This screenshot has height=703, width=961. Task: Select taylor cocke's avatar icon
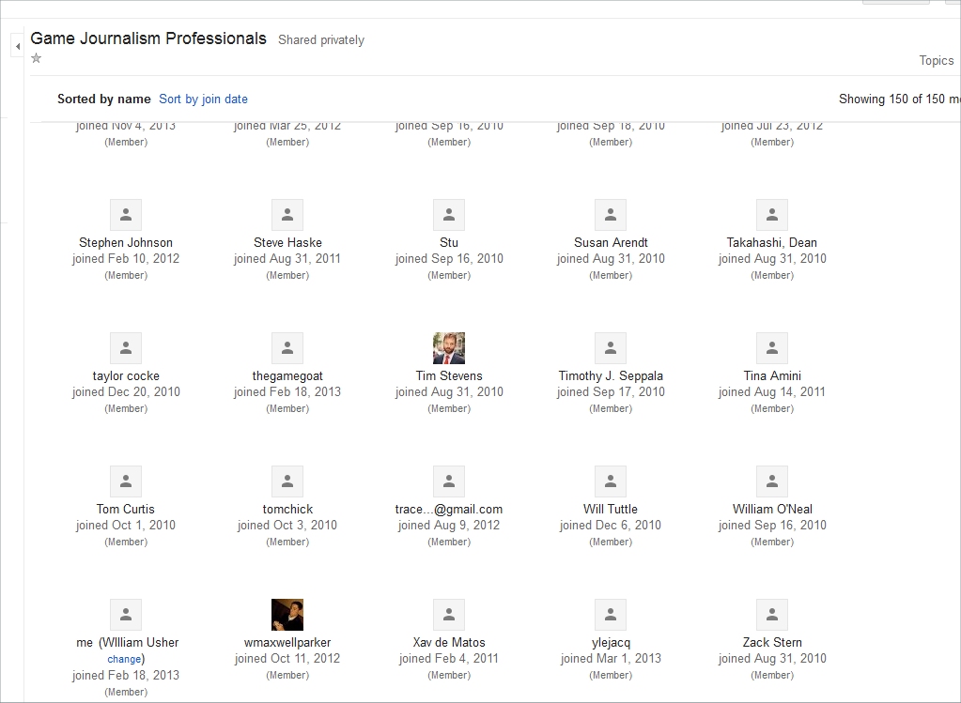(x=126, y=348)
